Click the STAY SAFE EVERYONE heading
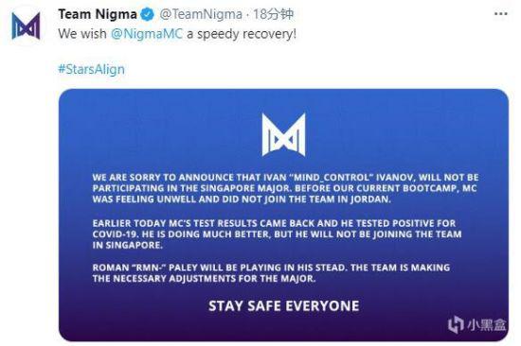This screenshot has height=346, width=521. (284, 306)
